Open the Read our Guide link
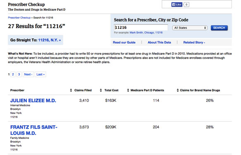Screen dimensions: 241x155 pos(124,43)
